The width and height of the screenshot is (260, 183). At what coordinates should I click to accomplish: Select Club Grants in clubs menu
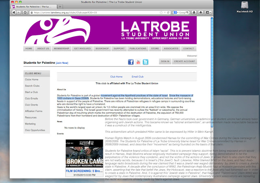click(32, 105)
